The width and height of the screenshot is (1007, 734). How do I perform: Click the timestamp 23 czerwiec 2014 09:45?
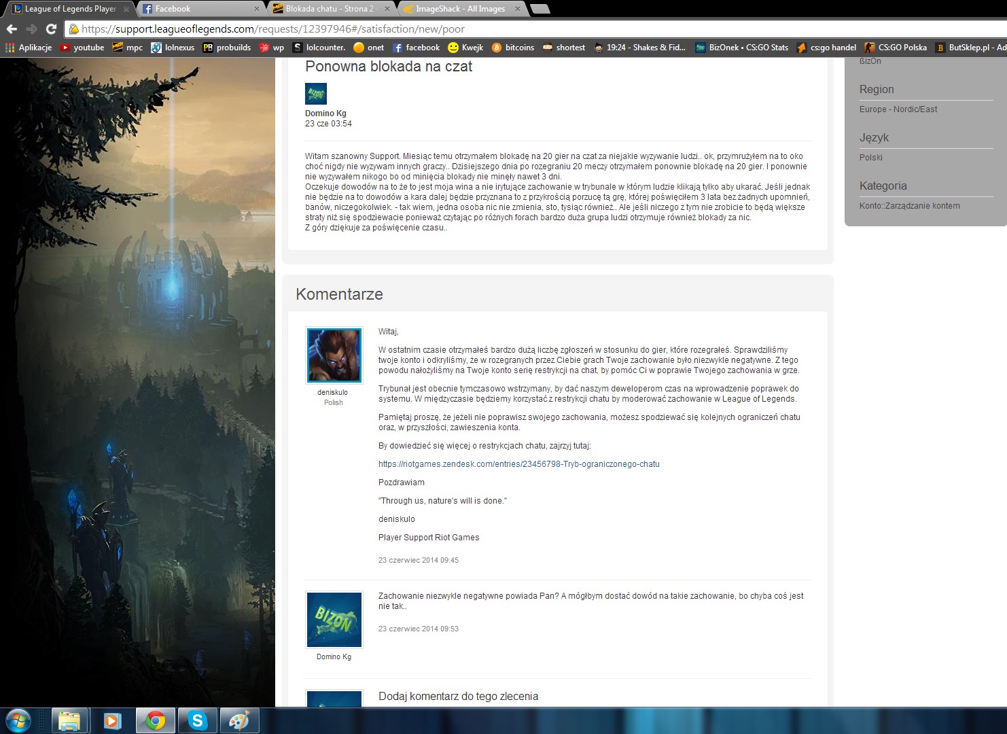[419, 561]
